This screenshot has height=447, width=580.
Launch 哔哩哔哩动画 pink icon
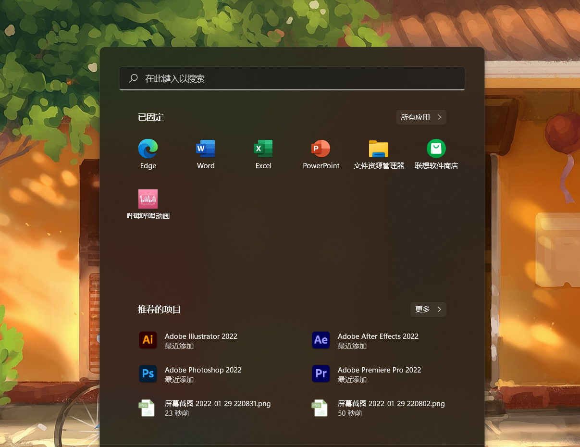click(148, 199)
